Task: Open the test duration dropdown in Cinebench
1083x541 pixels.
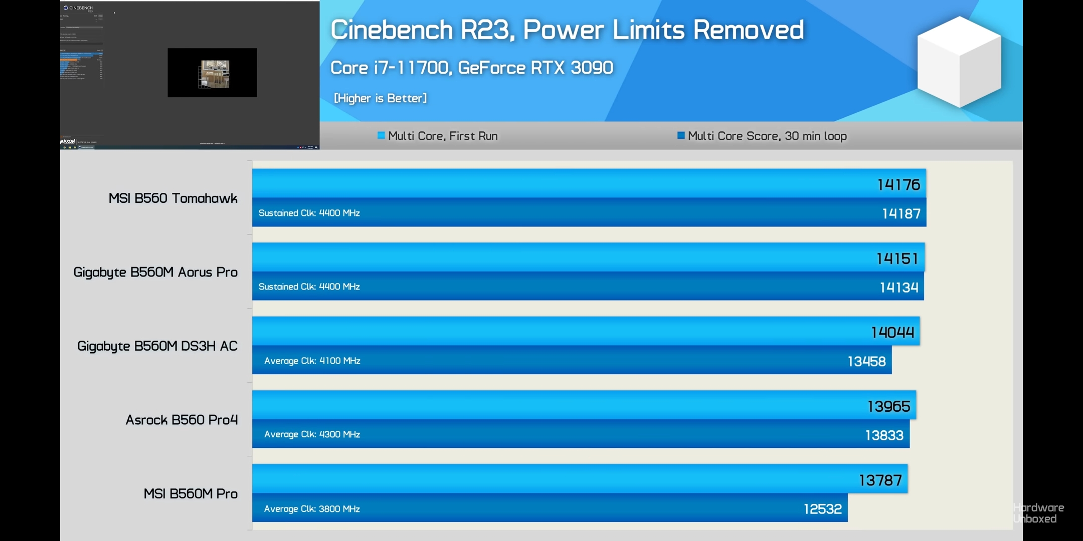Action: tap(84, 27)
